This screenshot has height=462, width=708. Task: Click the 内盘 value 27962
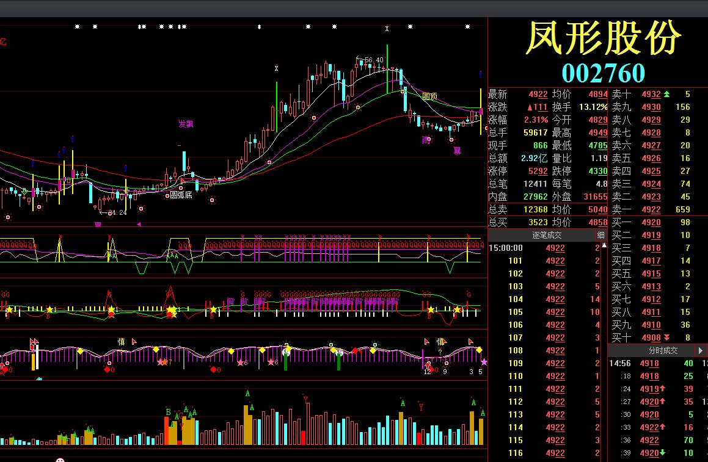coord(536,197)
